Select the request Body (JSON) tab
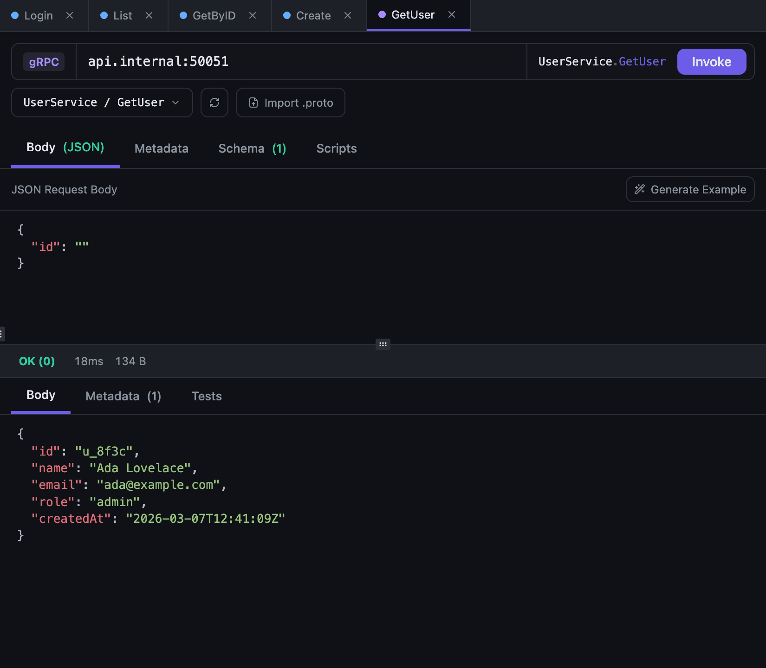Image resolution: width=766 pixels, height=668 pixels. pyautogui.click(x=65, y=148)
